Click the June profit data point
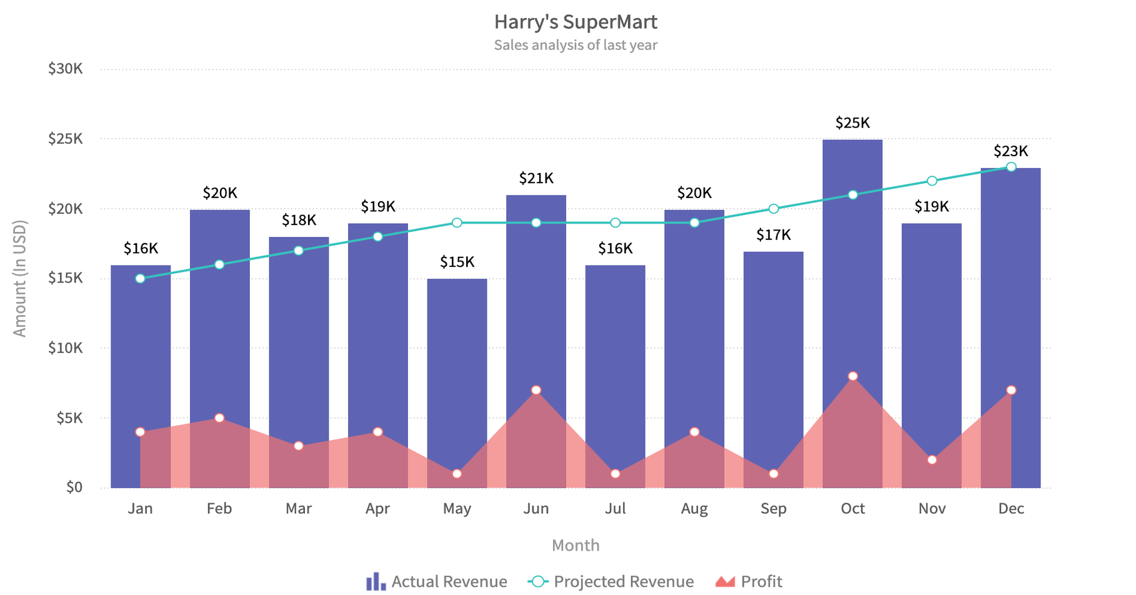 pos(536,390)
